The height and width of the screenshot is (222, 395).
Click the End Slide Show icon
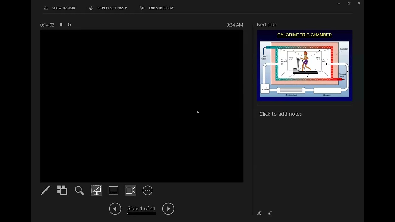pos(142,8)
